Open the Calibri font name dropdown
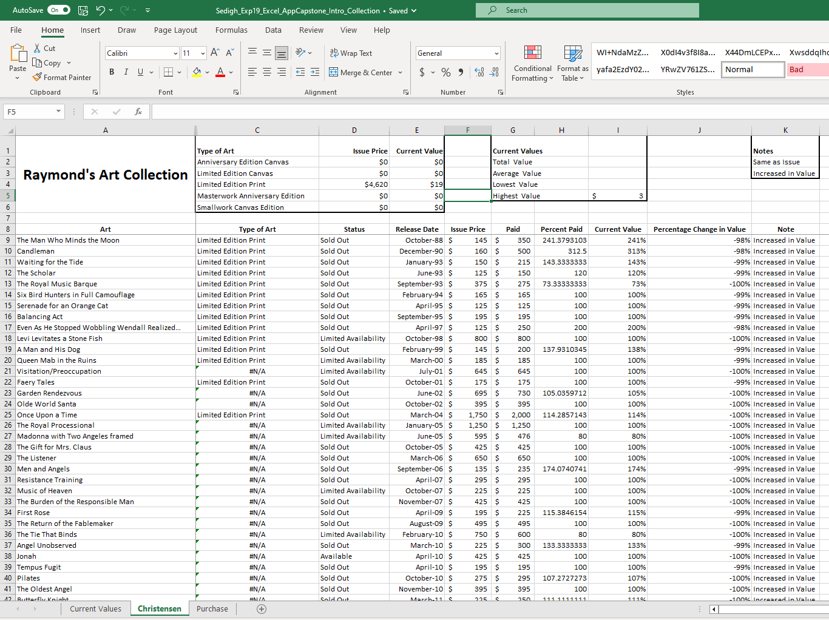The image size is (829, 620). [x=175, y=53]
